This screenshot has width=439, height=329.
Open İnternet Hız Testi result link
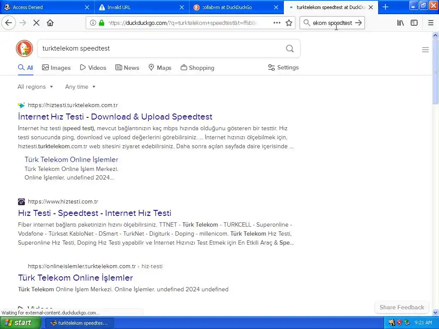[115, 117]
